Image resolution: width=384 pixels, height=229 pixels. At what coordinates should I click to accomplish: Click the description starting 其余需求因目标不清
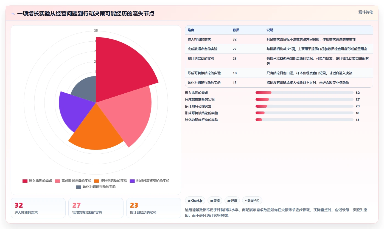[311, 39]
